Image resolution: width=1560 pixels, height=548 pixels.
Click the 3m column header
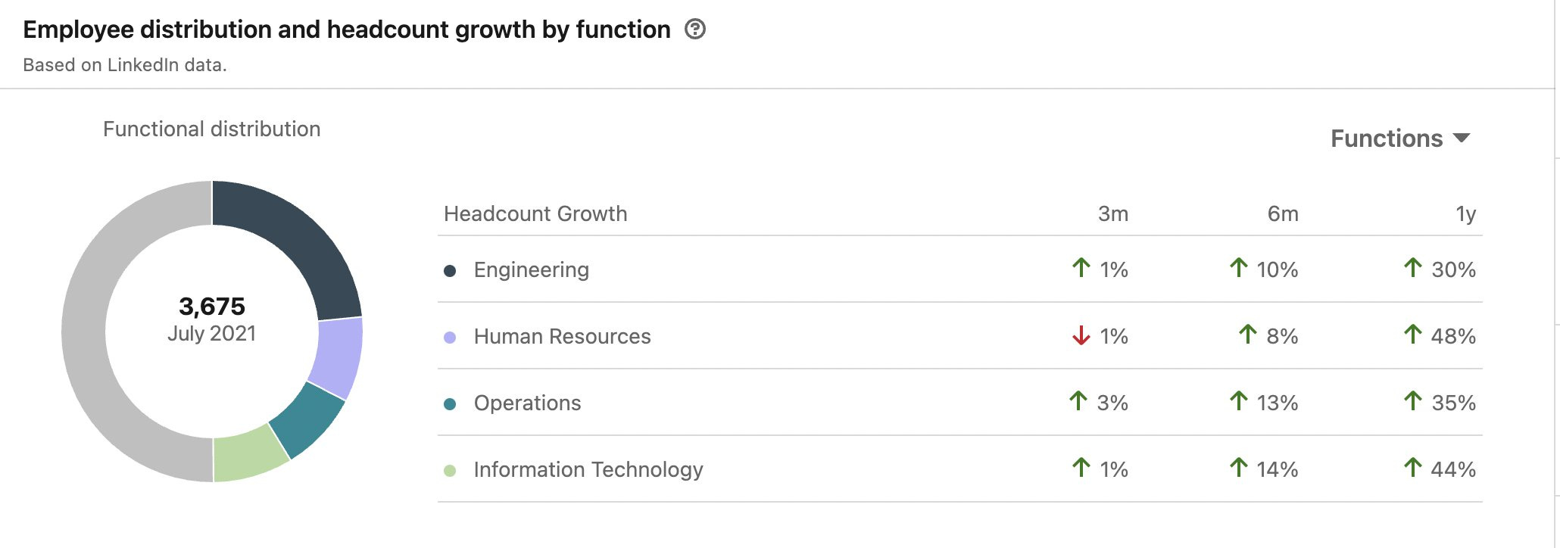click(x=1112, y=214)
